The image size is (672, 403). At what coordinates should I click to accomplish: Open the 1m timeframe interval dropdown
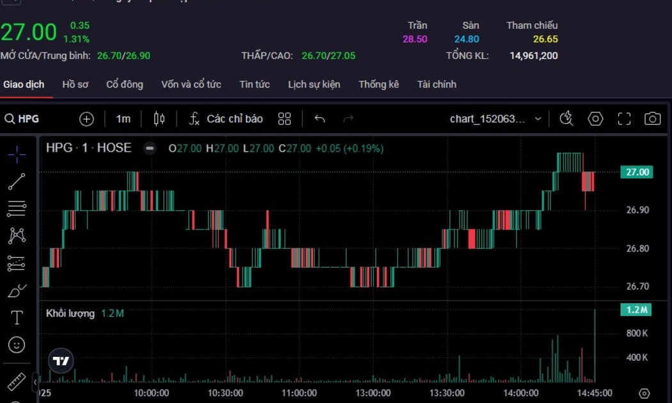(123, 119)
